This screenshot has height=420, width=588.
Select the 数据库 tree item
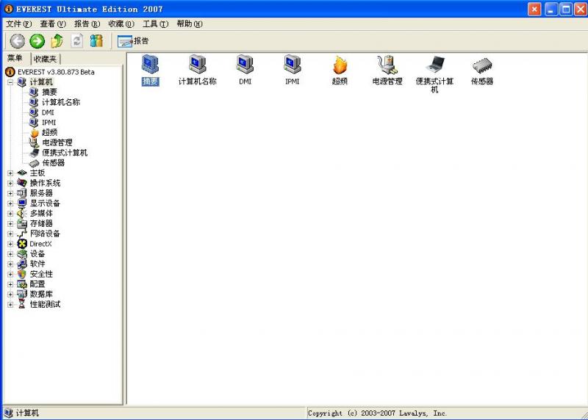(x=41, y=294)
